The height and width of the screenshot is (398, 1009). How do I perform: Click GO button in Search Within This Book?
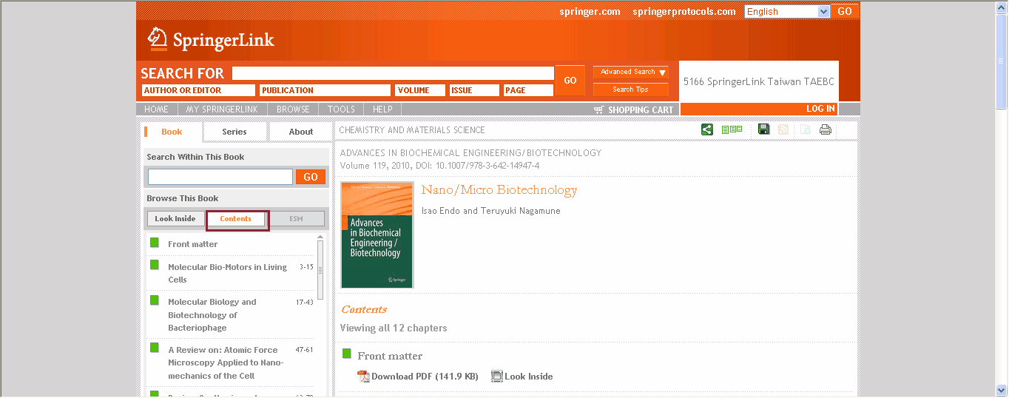(x=311, y=177)
